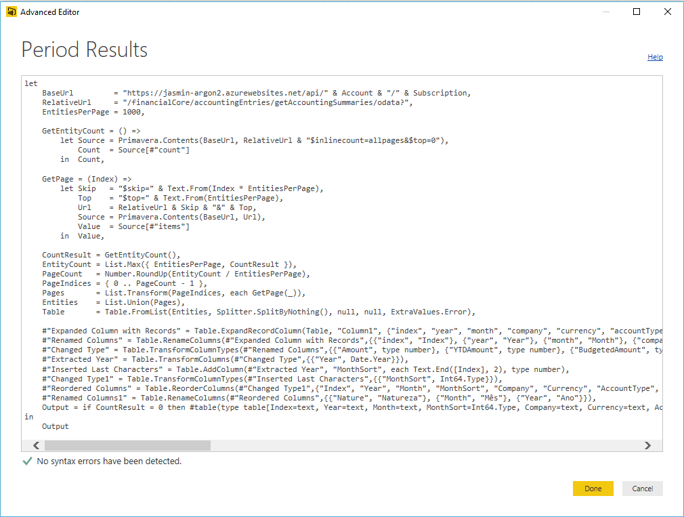Click the Done button
This screenshot has height=517, width=684.
[593, 489]
